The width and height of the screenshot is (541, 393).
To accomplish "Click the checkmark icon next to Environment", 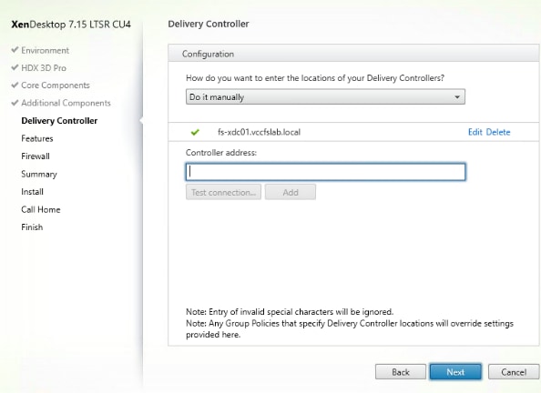I will tap(15, 50).
